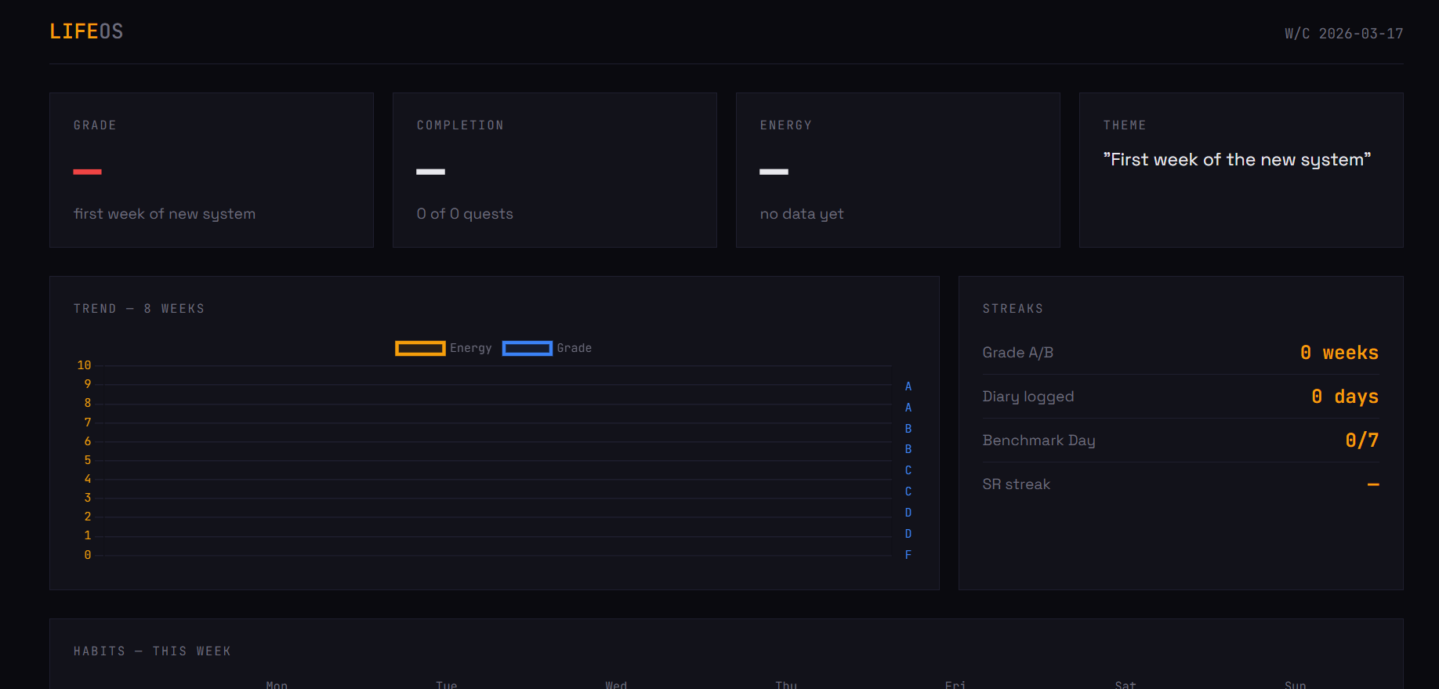Click the '0 days' streak value
The height and width of the screenshot is (689, 1439).
pyautogui.click(x=1345, y=397)
